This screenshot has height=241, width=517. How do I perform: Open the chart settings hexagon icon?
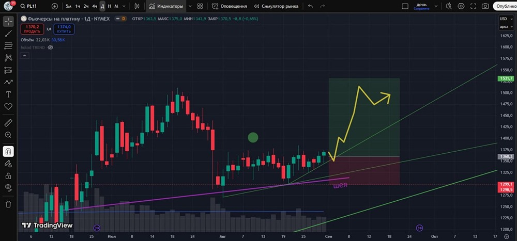pos(461,6)
